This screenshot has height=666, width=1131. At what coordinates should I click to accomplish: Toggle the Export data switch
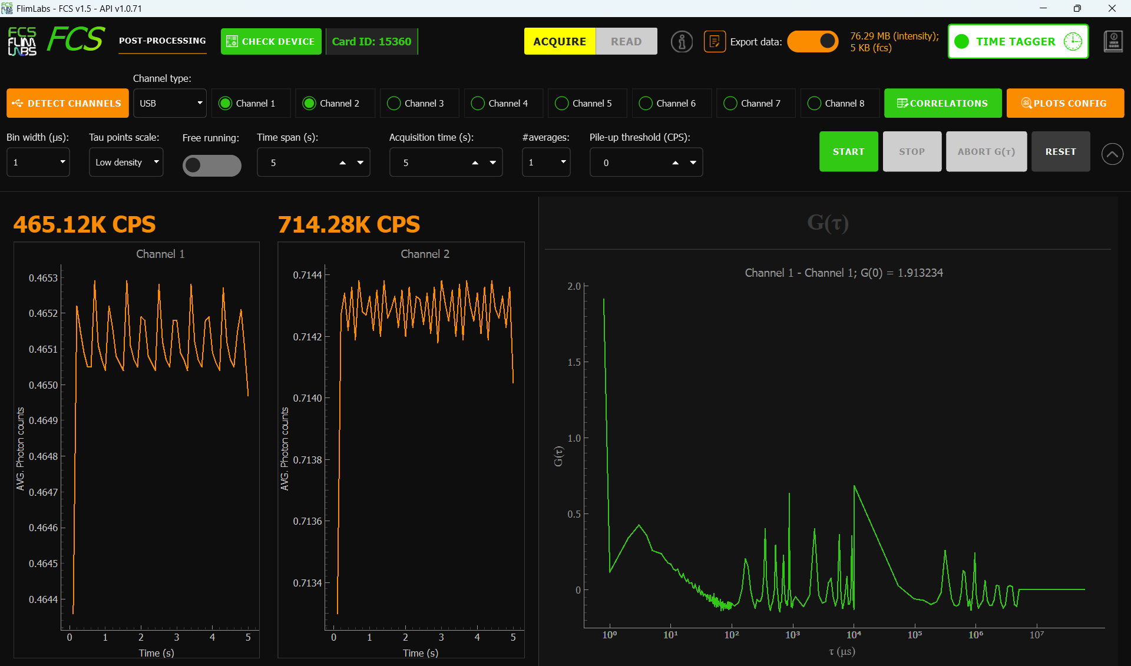click(x=812, y=42)
